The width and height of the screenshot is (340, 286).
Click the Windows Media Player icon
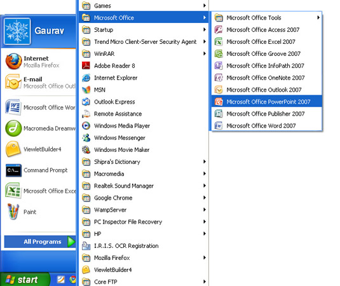pyautogui.click(x=86, y=126)
